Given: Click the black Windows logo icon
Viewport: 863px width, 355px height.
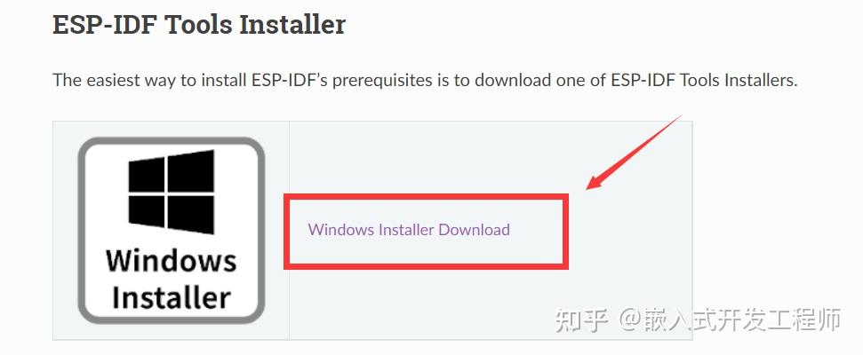Looking at the screenshot, I should [172, 191].
